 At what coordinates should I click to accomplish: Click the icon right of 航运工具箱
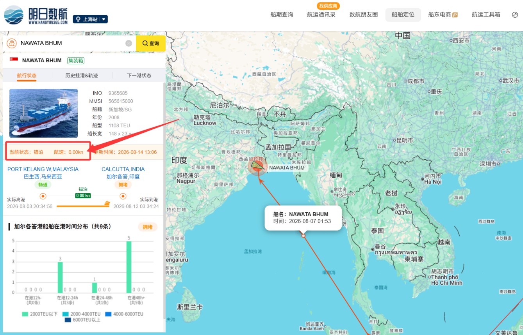tap(515, 15)
